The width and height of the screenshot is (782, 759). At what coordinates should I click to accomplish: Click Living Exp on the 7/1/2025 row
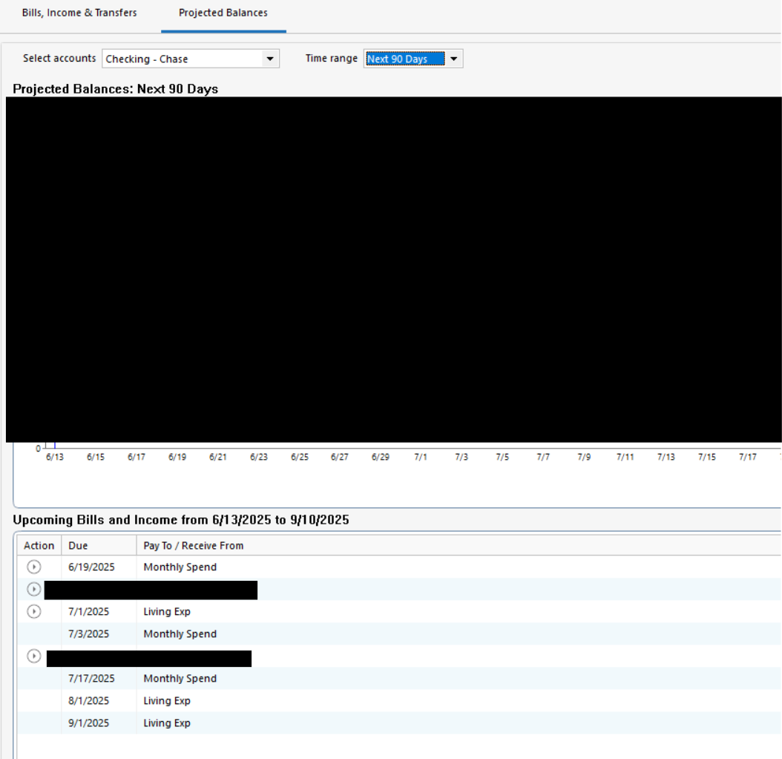click(167, 612)
